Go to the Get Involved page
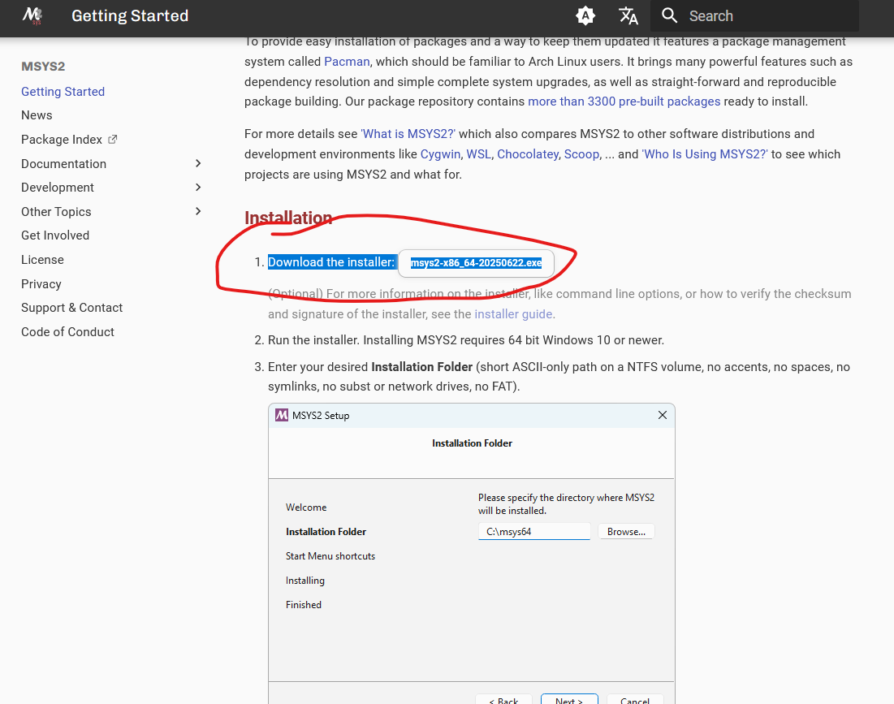 [x=55, y=235]
